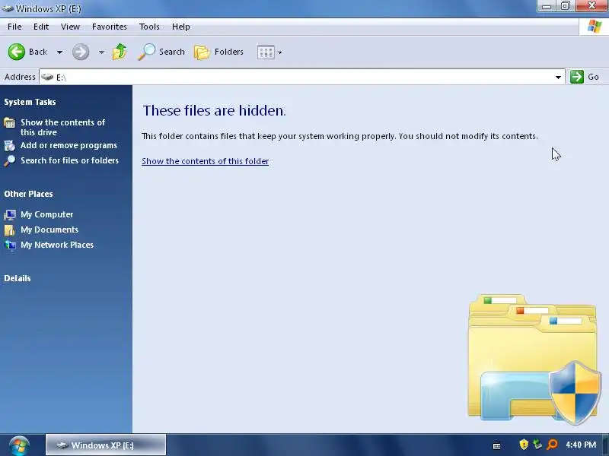The image size is (609, 456).
Task: Open My Computer from Other Places
Action: (46, 214)
